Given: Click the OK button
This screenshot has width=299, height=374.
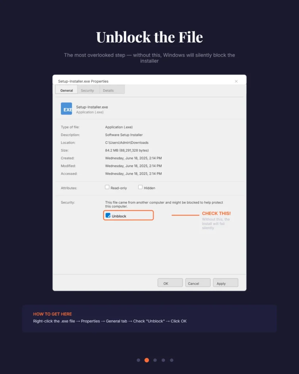Looking at the screenshot, I should (x=170, y=282).
